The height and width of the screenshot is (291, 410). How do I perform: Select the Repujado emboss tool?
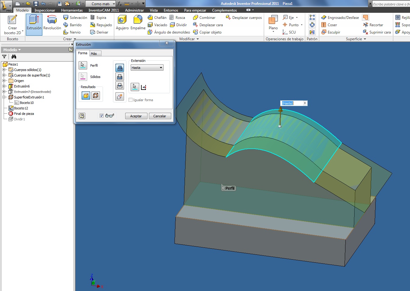click(x=101, y=25)
